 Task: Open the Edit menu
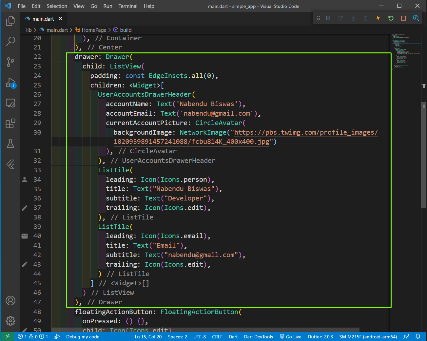(36, 6)
